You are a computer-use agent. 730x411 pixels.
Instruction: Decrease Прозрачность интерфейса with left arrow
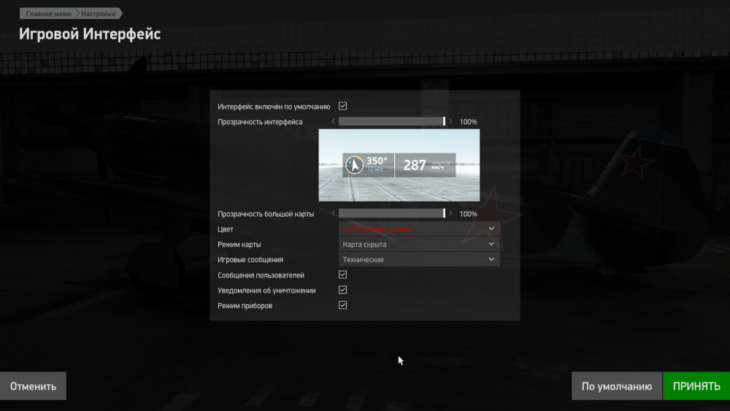click(333, 121)
